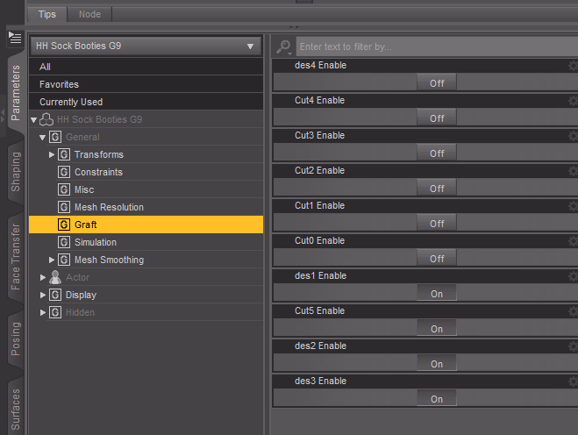
Task: Expand the Mesh Smoothing group arrow
Action: pos(52,260)
